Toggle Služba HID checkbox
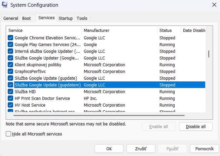Screen dimensions: 220x156 point(10,91)
